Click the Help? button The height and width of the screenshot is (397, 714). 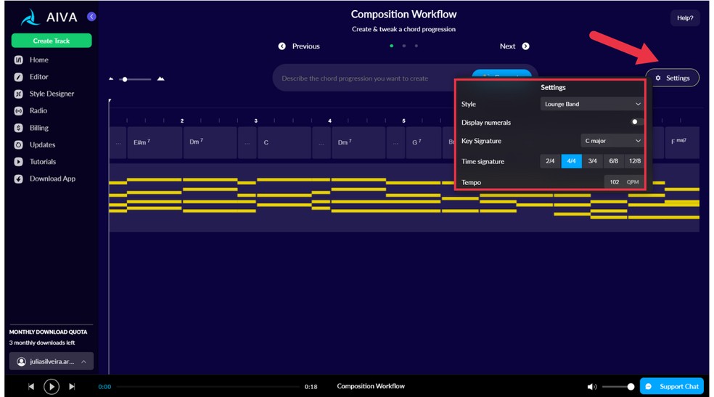coord(685,17)
